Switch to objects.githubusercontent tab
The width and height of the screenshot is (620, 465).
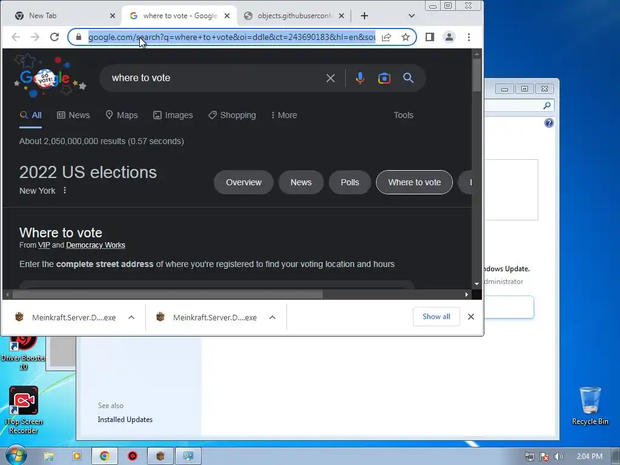(x=292, y=16)
